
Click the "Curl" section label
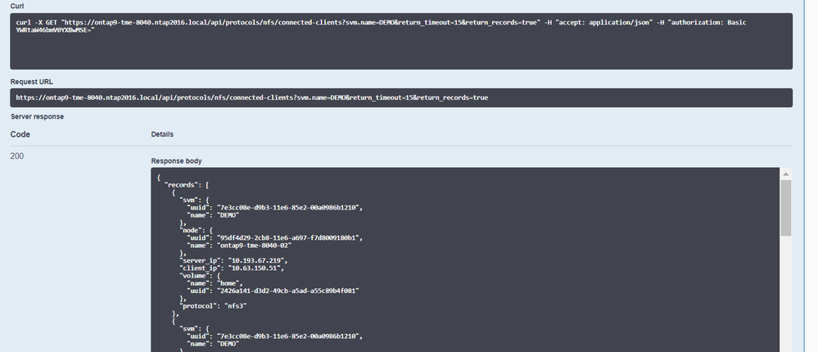click(x=17, y=6)
